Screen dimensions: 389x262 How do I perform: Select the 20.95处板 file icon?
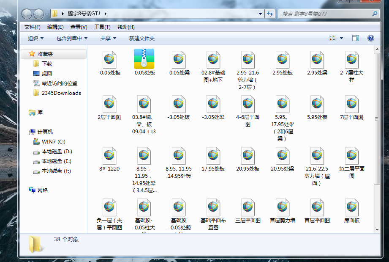(248, 156)
